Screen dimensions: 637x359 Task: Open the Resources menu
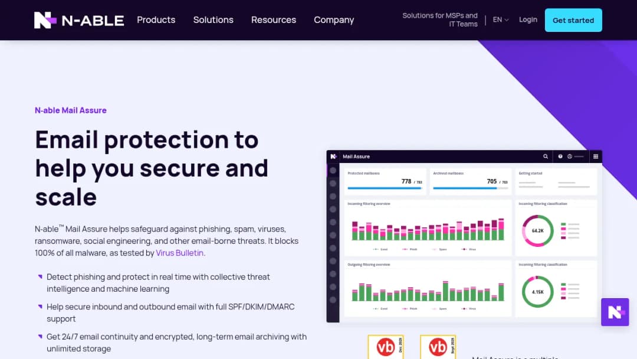tap(274, 20)
